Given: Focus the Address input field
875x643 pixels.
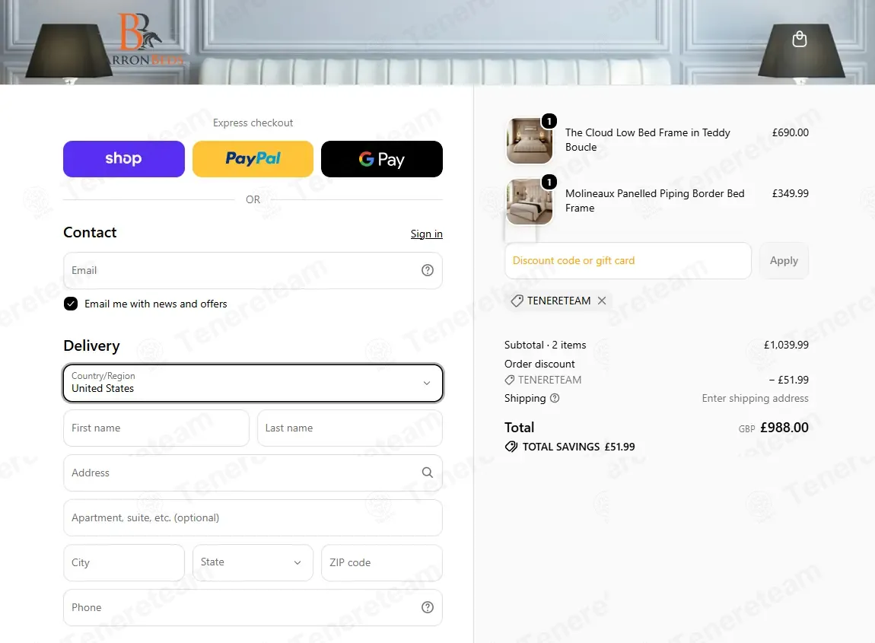Looking at the screenshot, I should coord(253,473).
